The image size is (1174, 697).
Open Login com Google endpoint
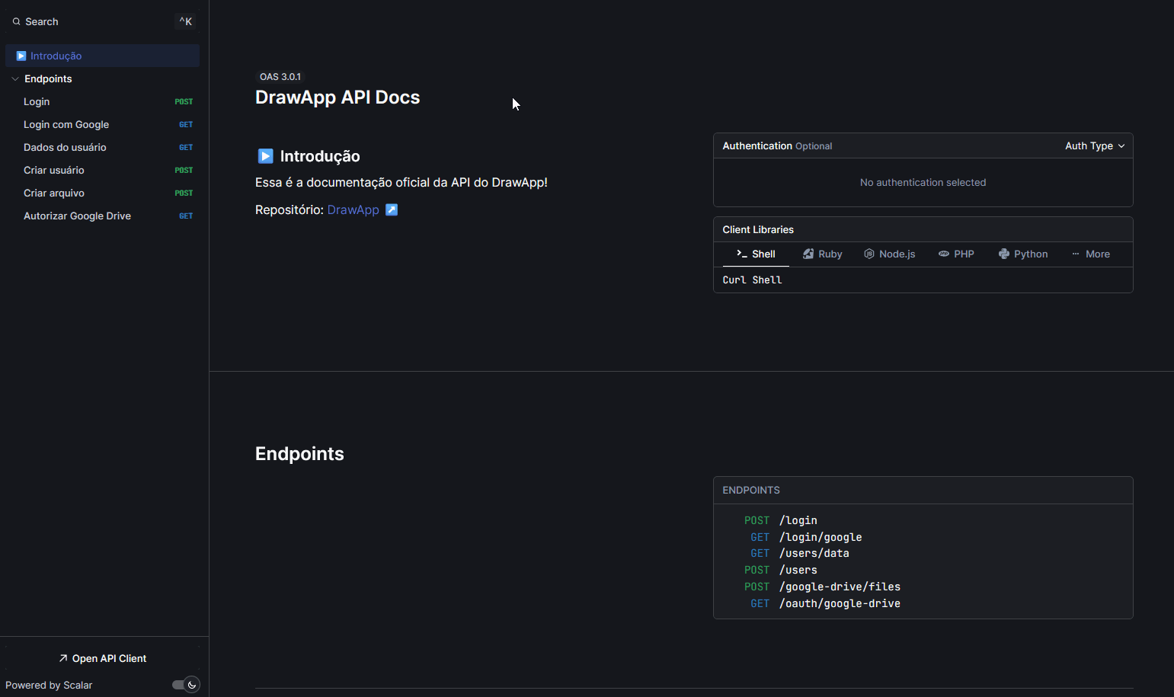point(102,124)
